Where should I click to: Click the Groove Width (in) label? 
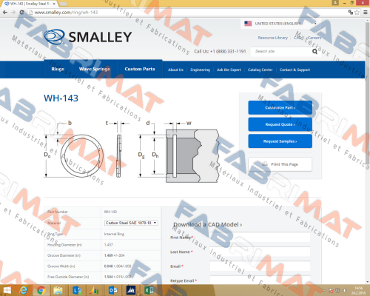click(x=61, y=266)
